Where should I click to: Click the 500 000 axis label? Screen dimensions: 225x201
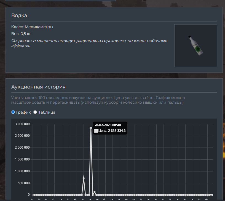pyautogui.click(x=23, y=183)
